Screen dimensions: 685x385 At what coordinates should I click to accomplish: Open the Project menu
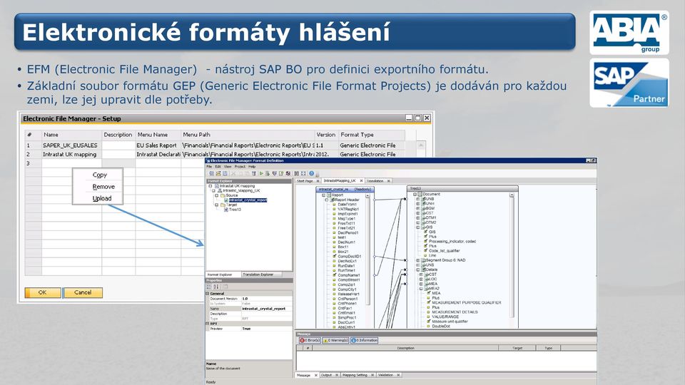(x=240, y=167)
